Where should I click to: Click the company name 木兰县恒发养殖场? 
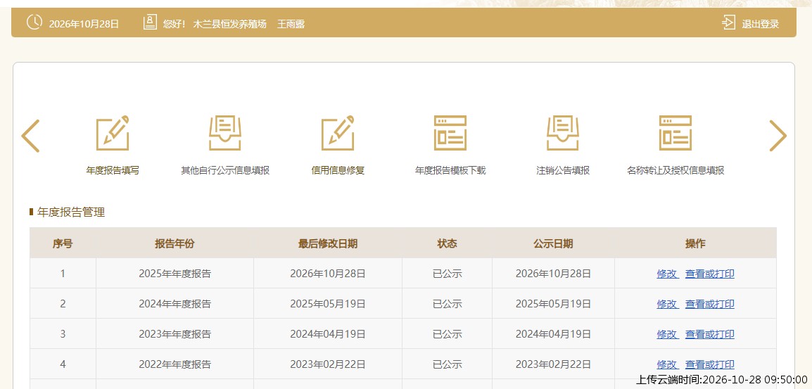pos(229,24)
